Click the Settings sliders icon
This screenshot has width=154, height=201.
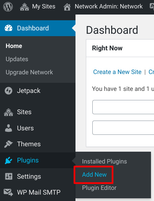pyautogui.click(x=9, y=176)
